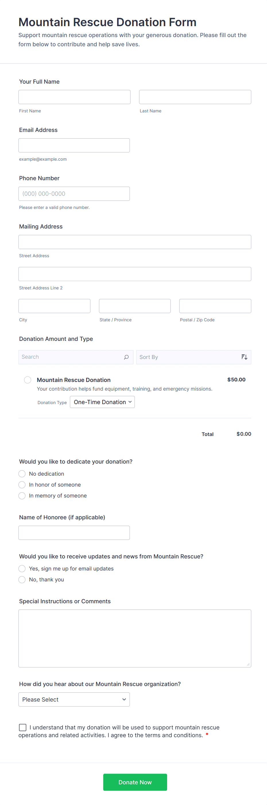Select In honor of someone
Screen dimensions: 267x805
[x=22, y=485]
